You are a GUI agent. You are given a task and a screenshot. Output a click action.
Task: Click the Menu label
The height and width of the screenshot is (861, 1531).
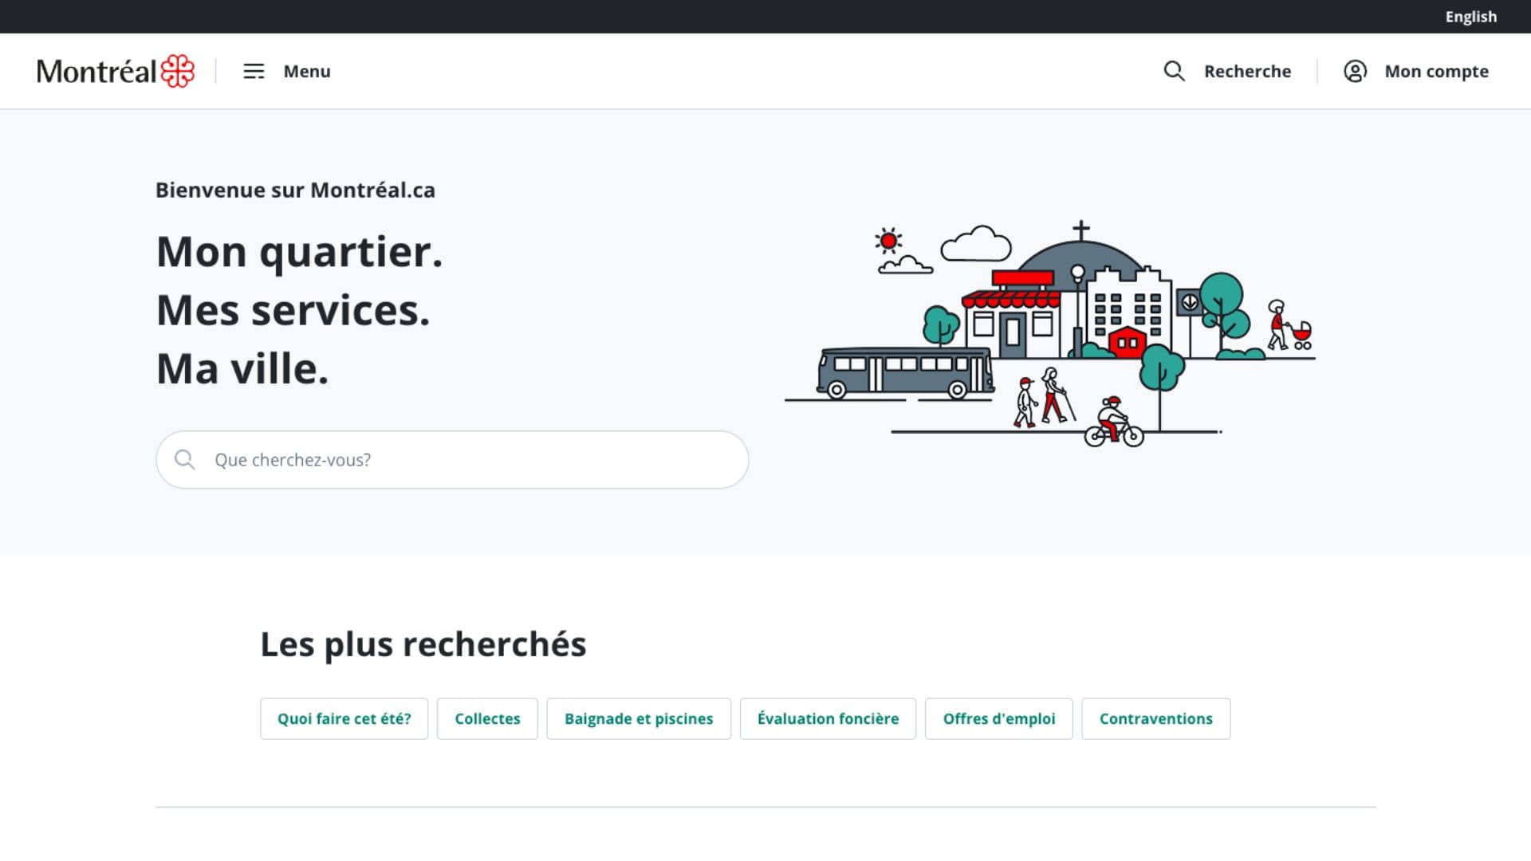pos(307,71)
